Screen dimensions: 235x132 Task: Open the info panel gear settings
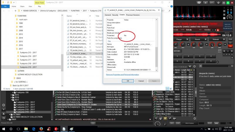(x=232, y=66)
